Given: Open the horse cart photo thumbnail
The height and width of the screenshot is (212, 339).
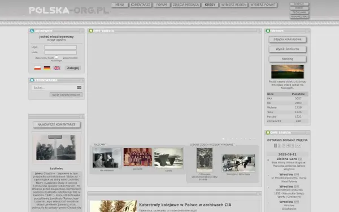Looking at the screenshot, I should [238, 163].
